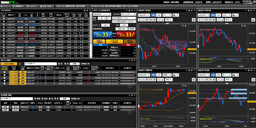Open chart for EUR/JPY row in price panel
This screenshot has height=128, width=256.
pos(3,22)
